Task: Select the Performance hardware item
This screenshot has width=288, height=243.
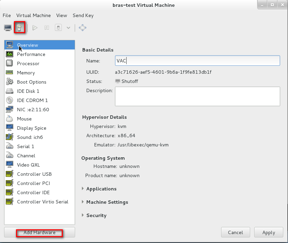Action: click(40, 54)
